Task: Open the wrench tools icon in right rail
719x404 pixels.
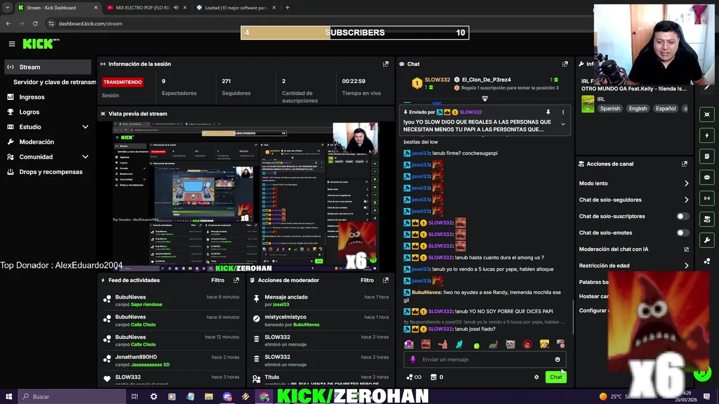Action: [x=707, y=240]
